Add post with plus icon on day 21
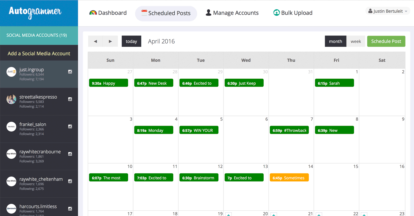The image size is (414, 216). pyautogui.click(x=274, y=215)
